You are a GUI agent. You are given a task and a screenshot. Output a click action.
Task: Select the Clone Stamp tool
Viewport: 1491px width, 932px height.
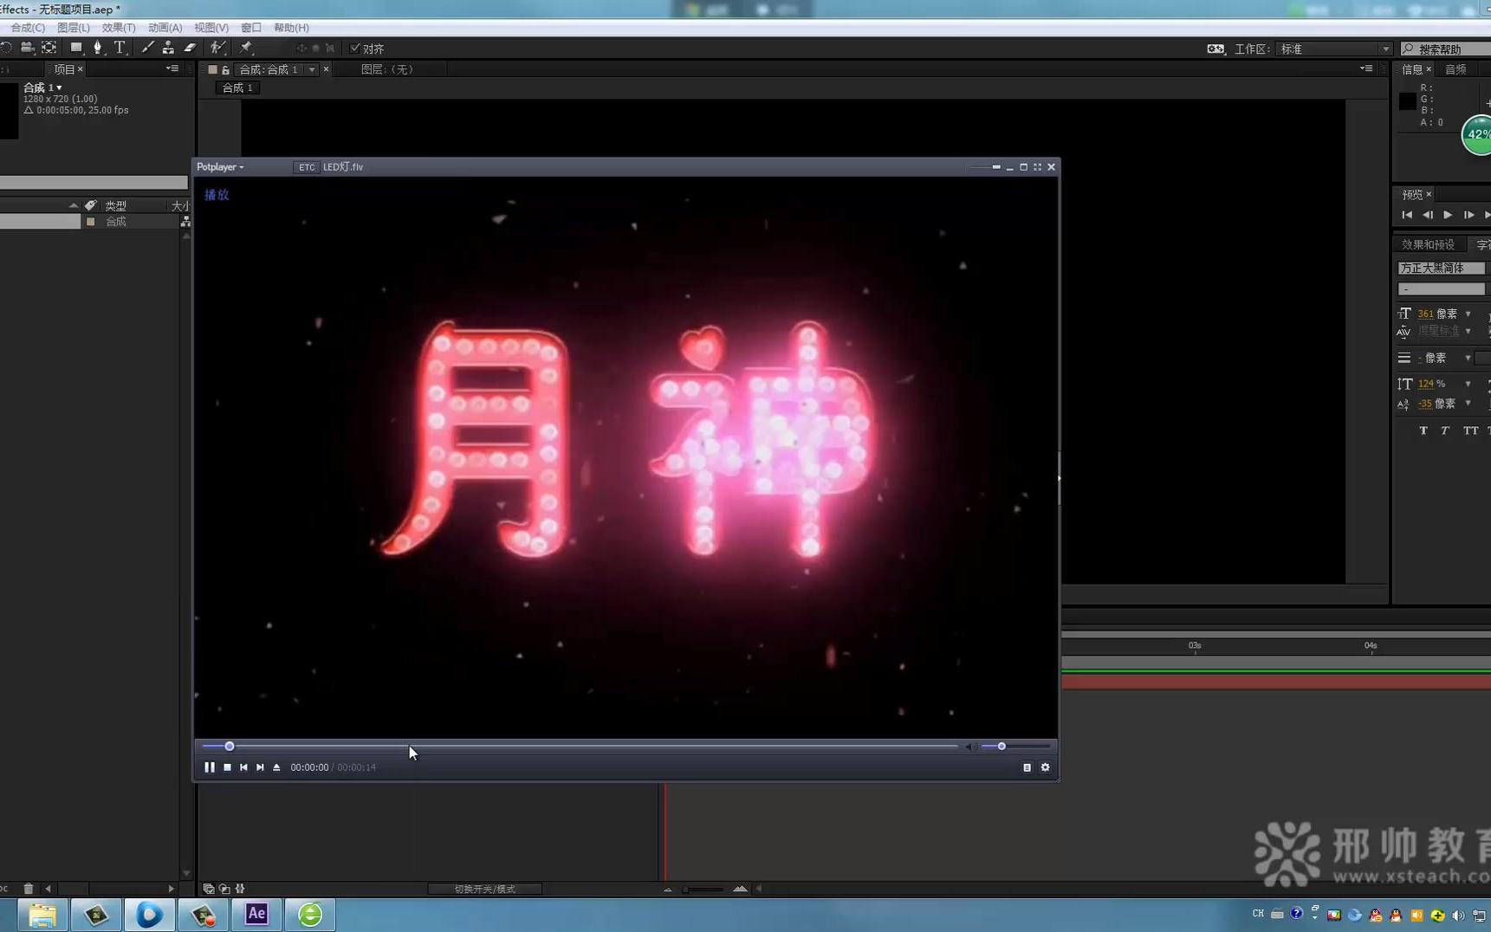[x=168, y=48]
